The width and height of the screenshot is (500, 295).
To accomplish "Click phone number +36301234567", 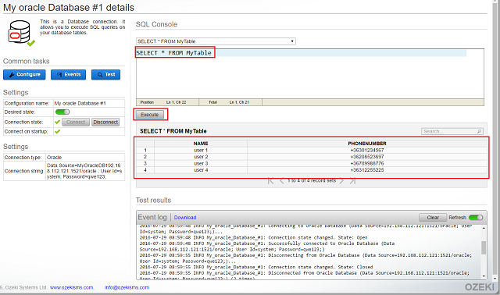I will pyautogui.click(x=367, y=150).
